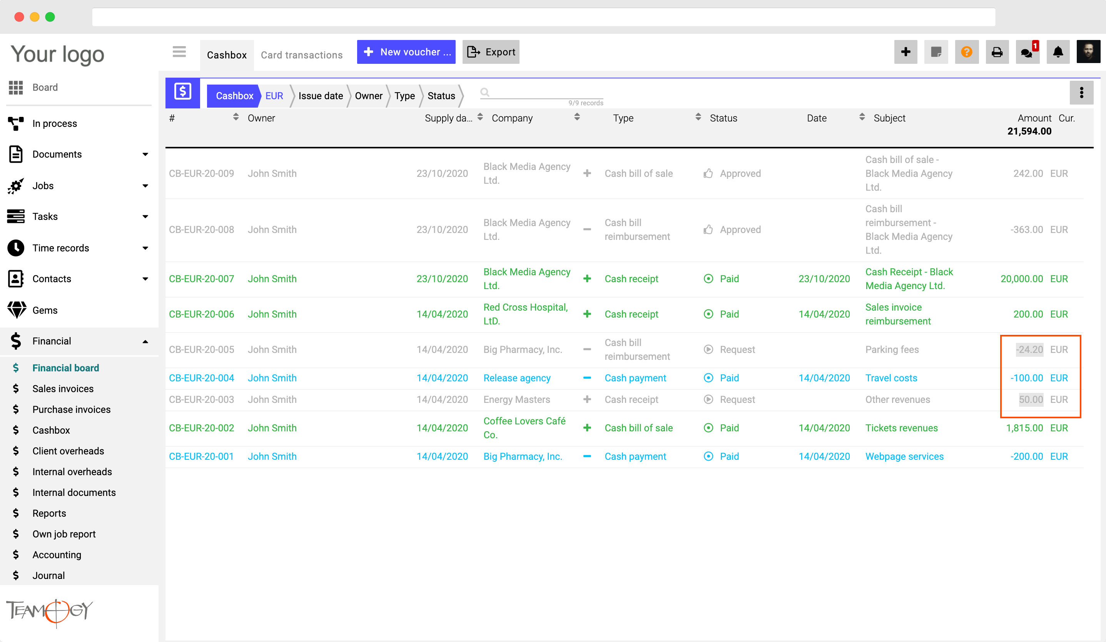Click the browser address bar
Screen dimensions: 1106x642
click(543, 17)
